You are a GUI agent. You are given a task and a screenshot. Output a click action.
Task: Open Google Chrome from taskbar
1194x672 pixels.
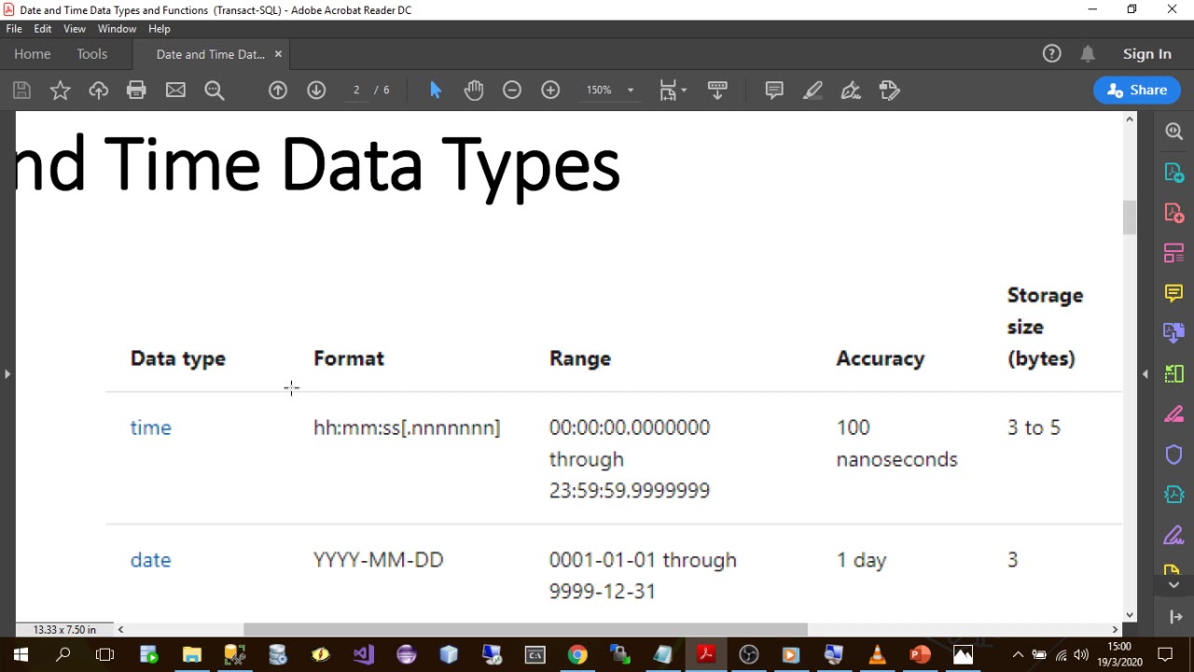(x=577, y=654)
